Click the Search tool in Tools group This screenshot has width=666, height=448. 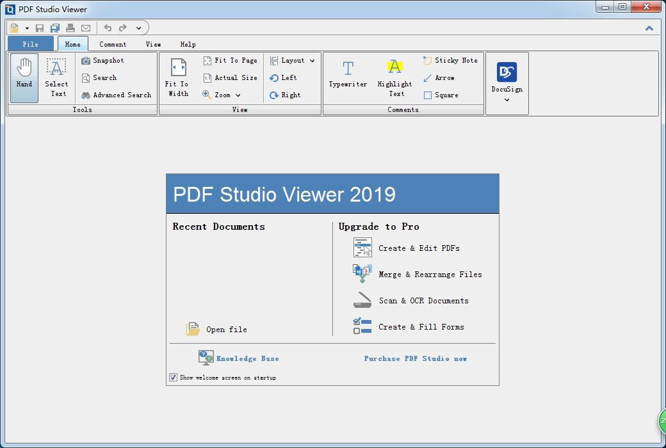tap(99, 77)
